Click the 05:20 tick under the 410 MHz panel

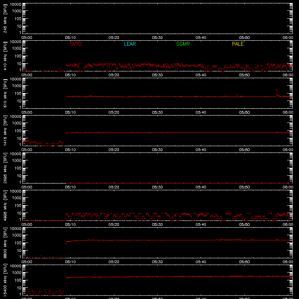click(114, 75)
